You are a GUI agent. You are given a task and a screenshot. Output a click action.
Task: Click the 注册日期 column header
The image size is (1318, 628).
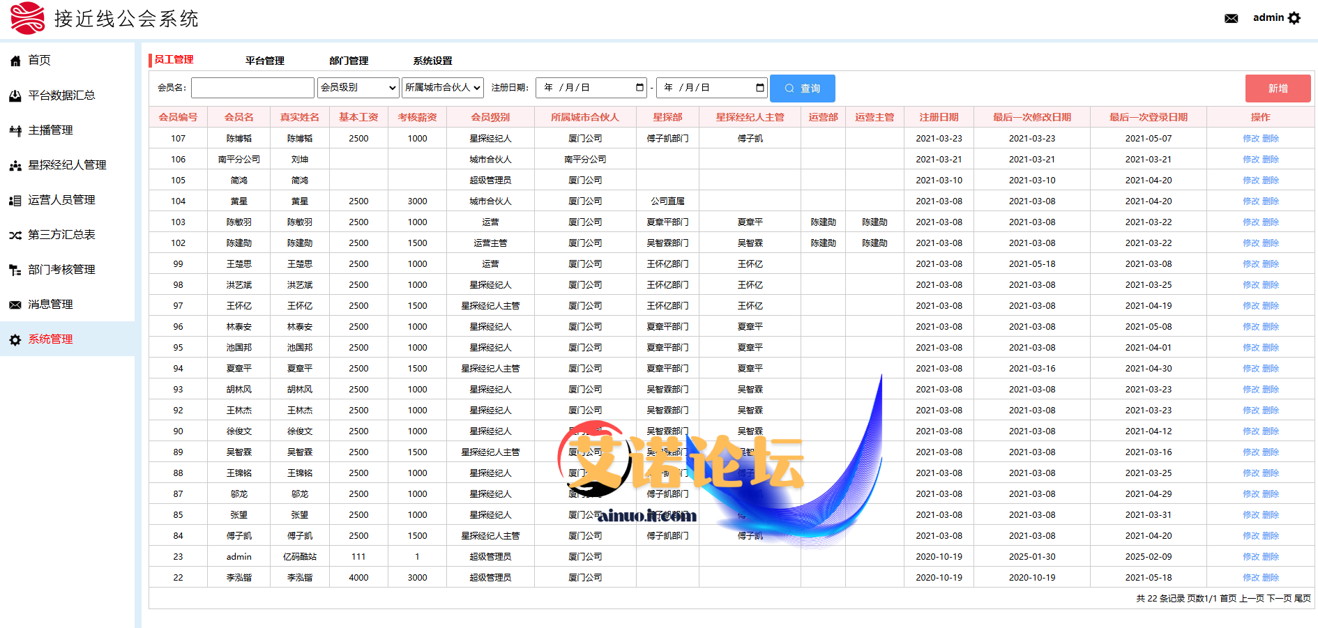pyautogui.click(x=939, y=117)
